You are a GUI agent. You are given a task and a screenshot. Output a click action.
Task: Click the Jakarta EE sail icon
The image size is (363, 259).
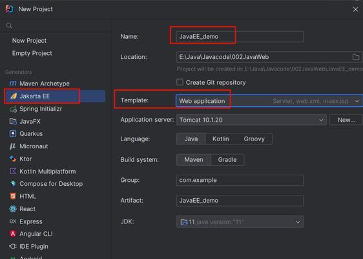pyautogui.click(x=14, y=96)
